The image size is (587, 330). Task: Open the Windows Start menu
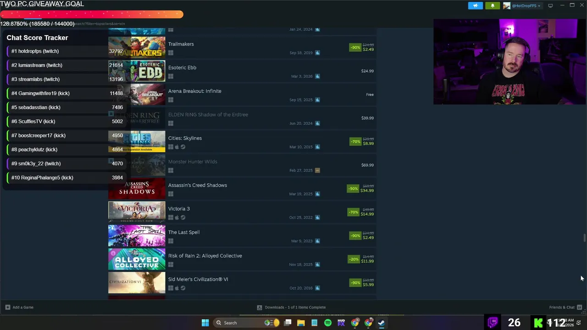click(x=205, y=323)
